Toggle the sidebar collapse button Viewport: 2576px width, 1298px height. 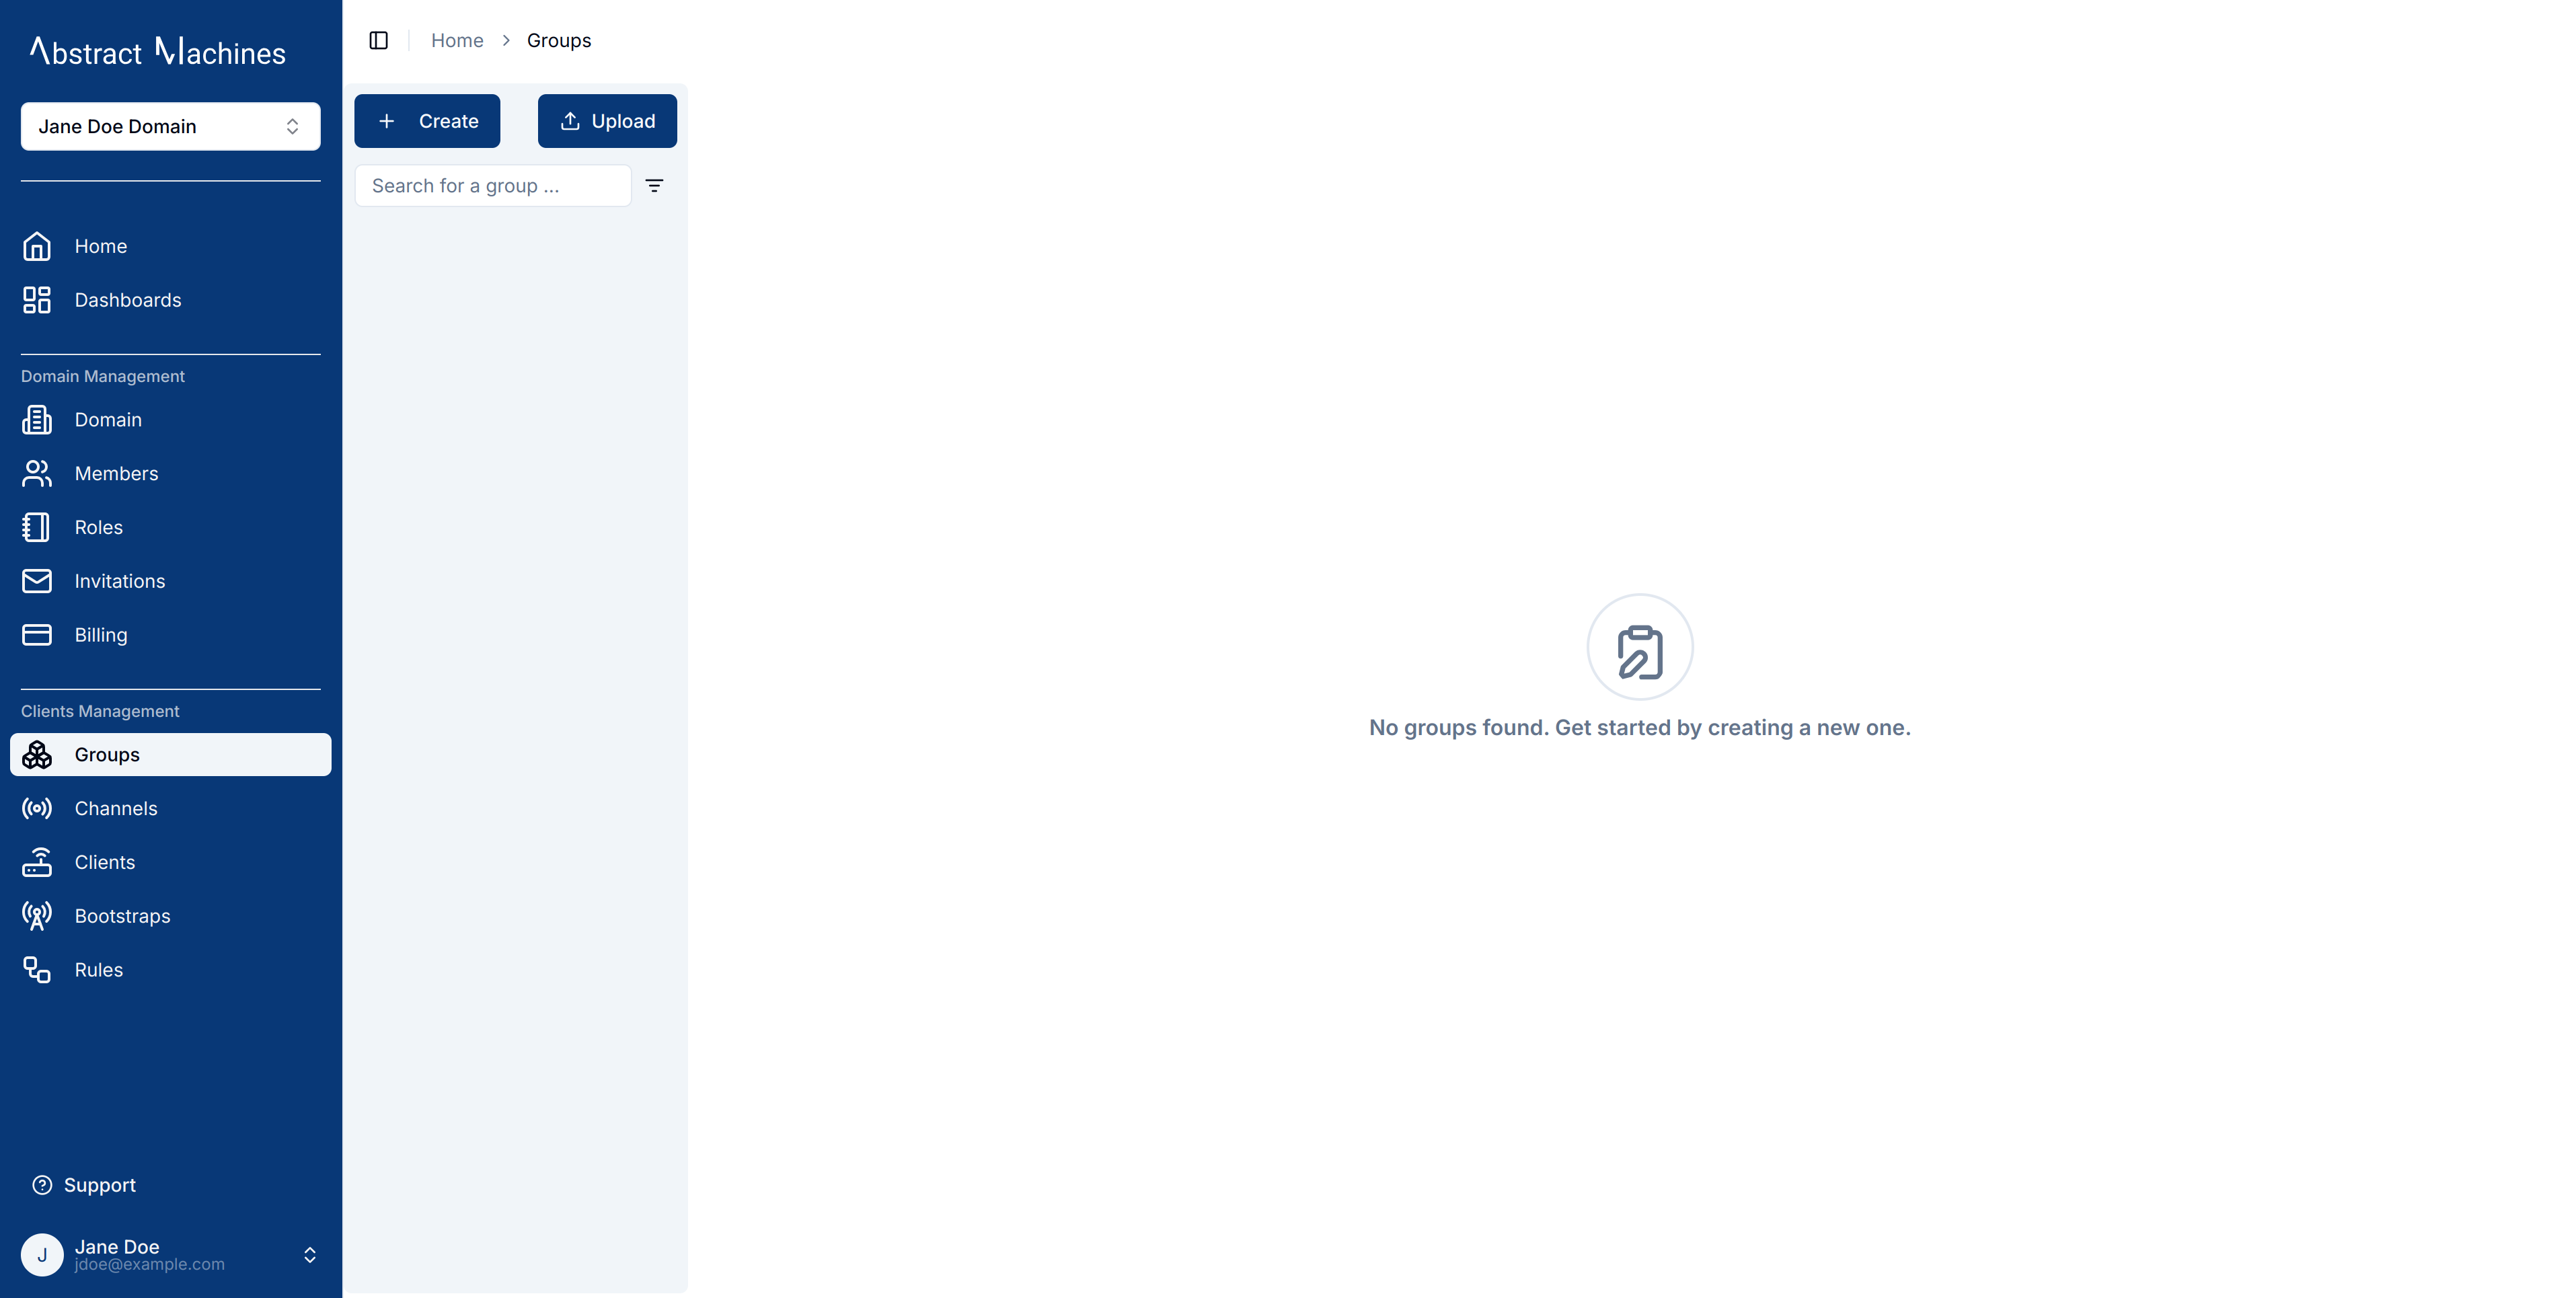click(377, 40)
